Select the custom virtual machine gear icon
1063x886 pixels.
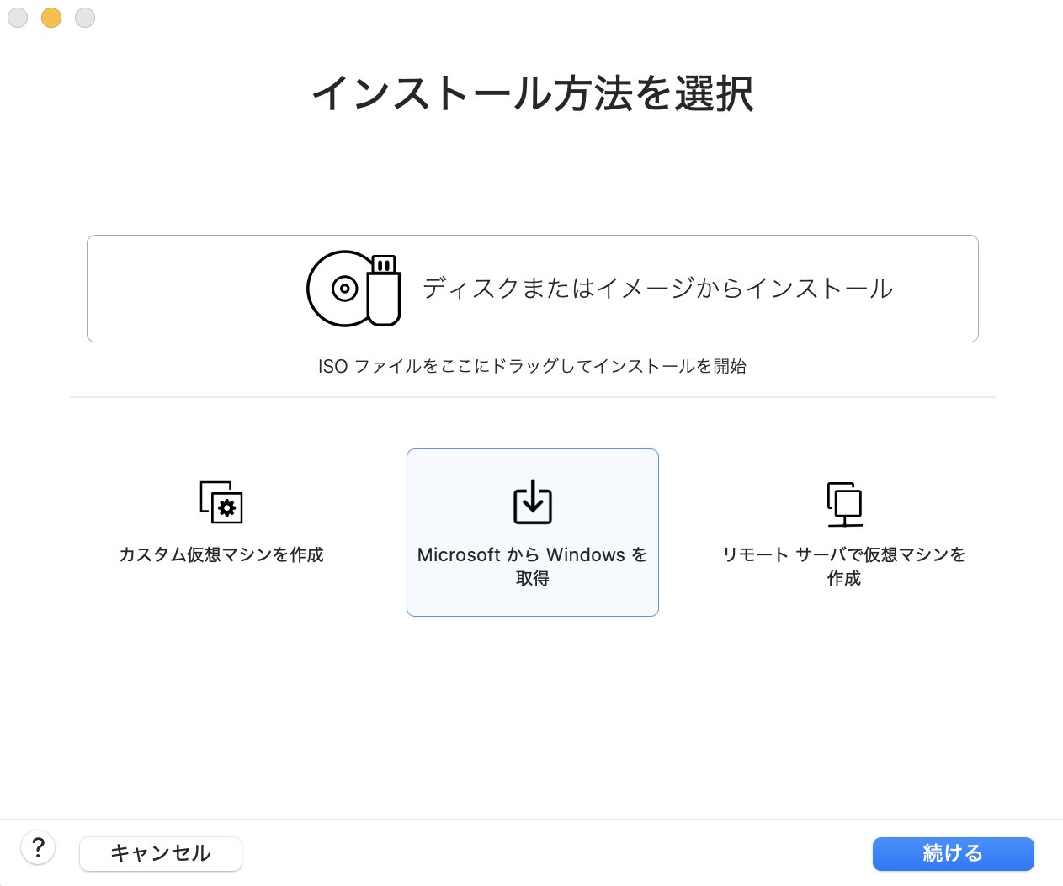tap(221, 502)
